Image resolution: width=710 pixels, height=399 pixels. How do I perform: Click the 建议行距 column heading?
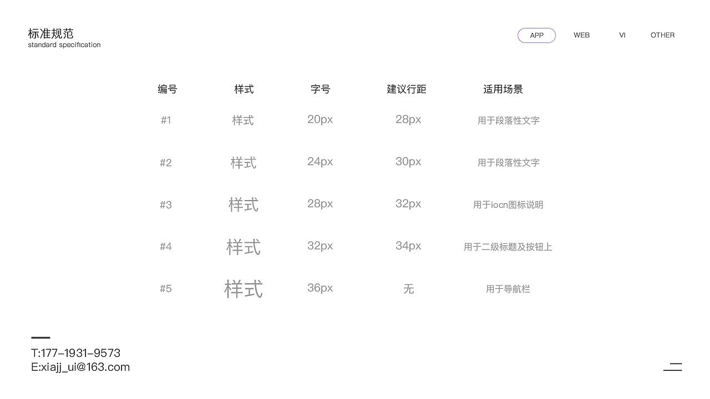pyautogui.click(x=406, y=89)
